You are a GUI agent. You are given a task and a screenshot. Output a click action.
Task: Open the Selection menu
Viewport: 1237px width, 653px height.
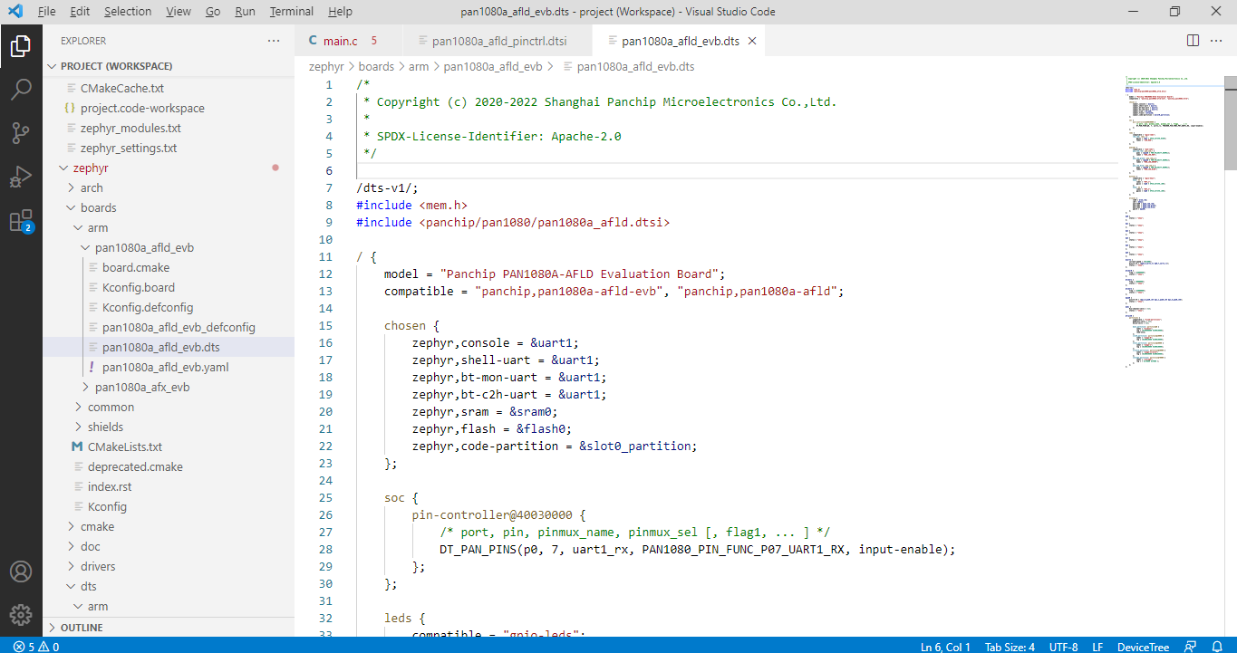(128, 12)
